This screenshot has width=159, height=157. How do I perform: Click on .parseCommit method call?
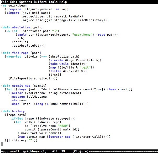tap(50, 129)
